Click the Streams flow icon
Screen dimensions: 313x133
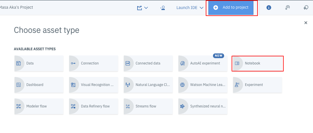[x=128, y=106]
